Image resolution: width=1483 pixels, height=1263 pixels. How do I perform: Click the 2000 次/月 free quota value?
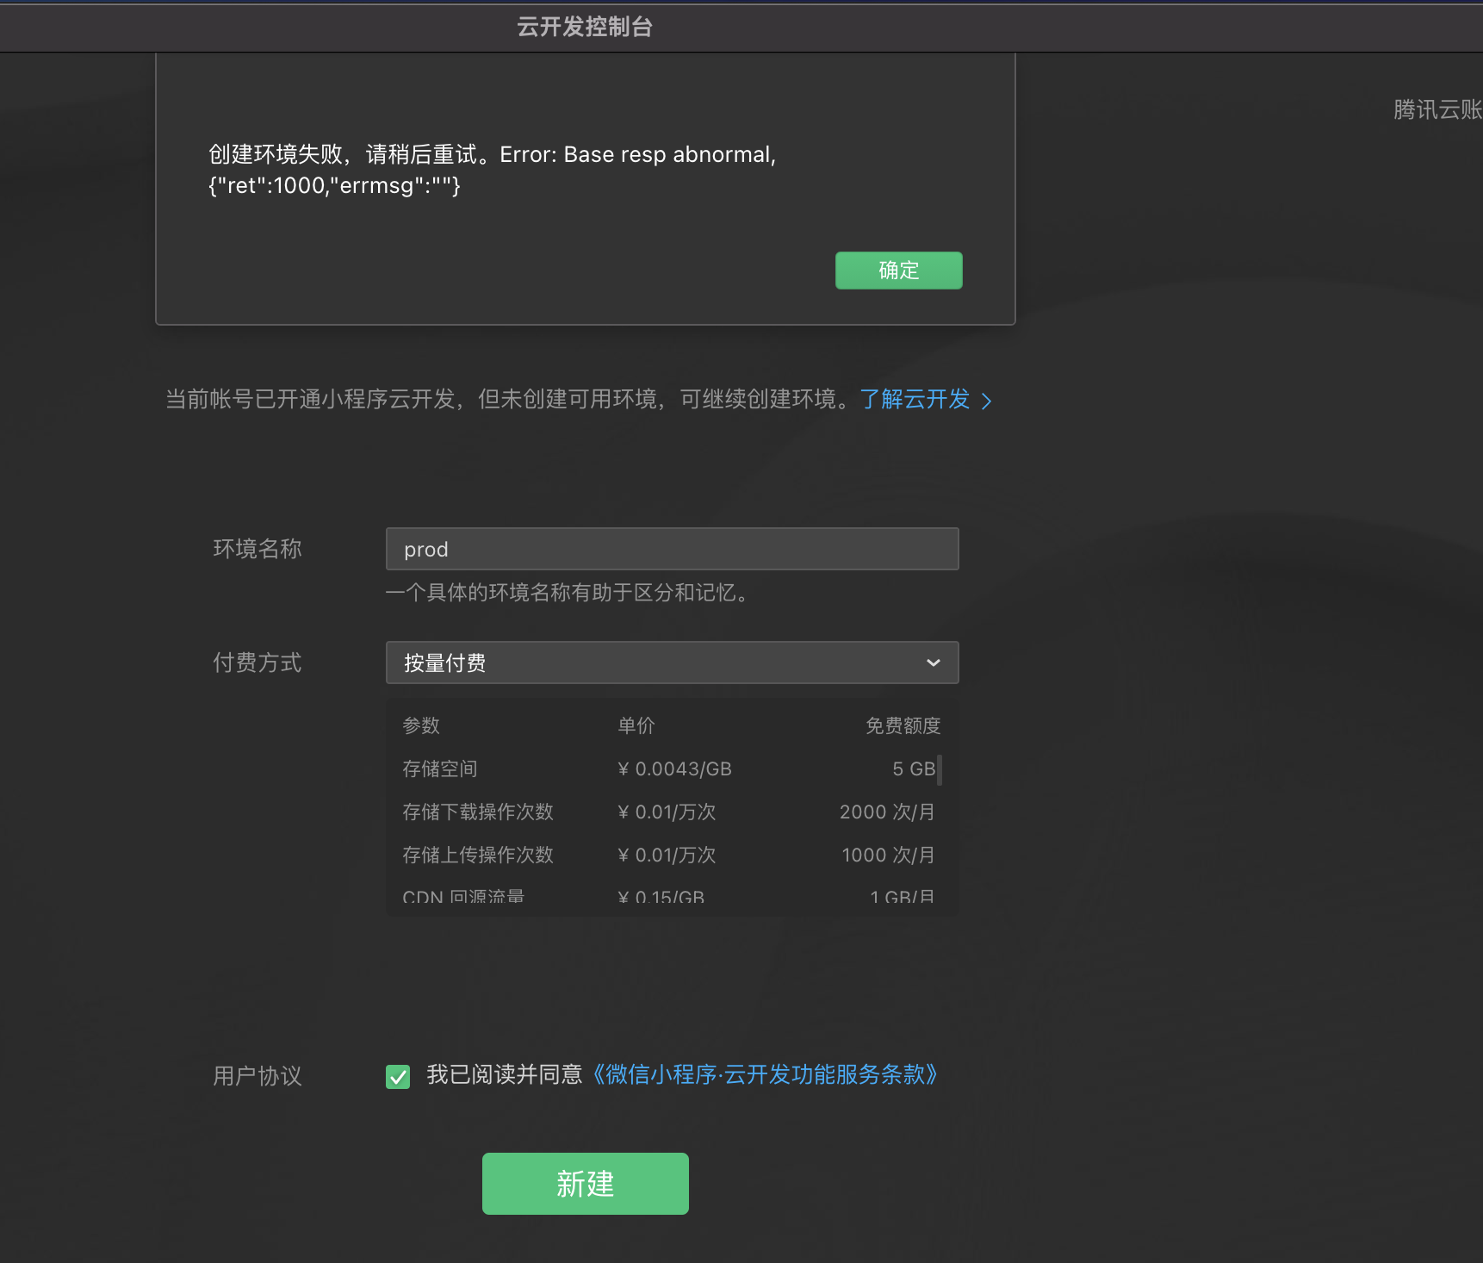coord(887,812)
